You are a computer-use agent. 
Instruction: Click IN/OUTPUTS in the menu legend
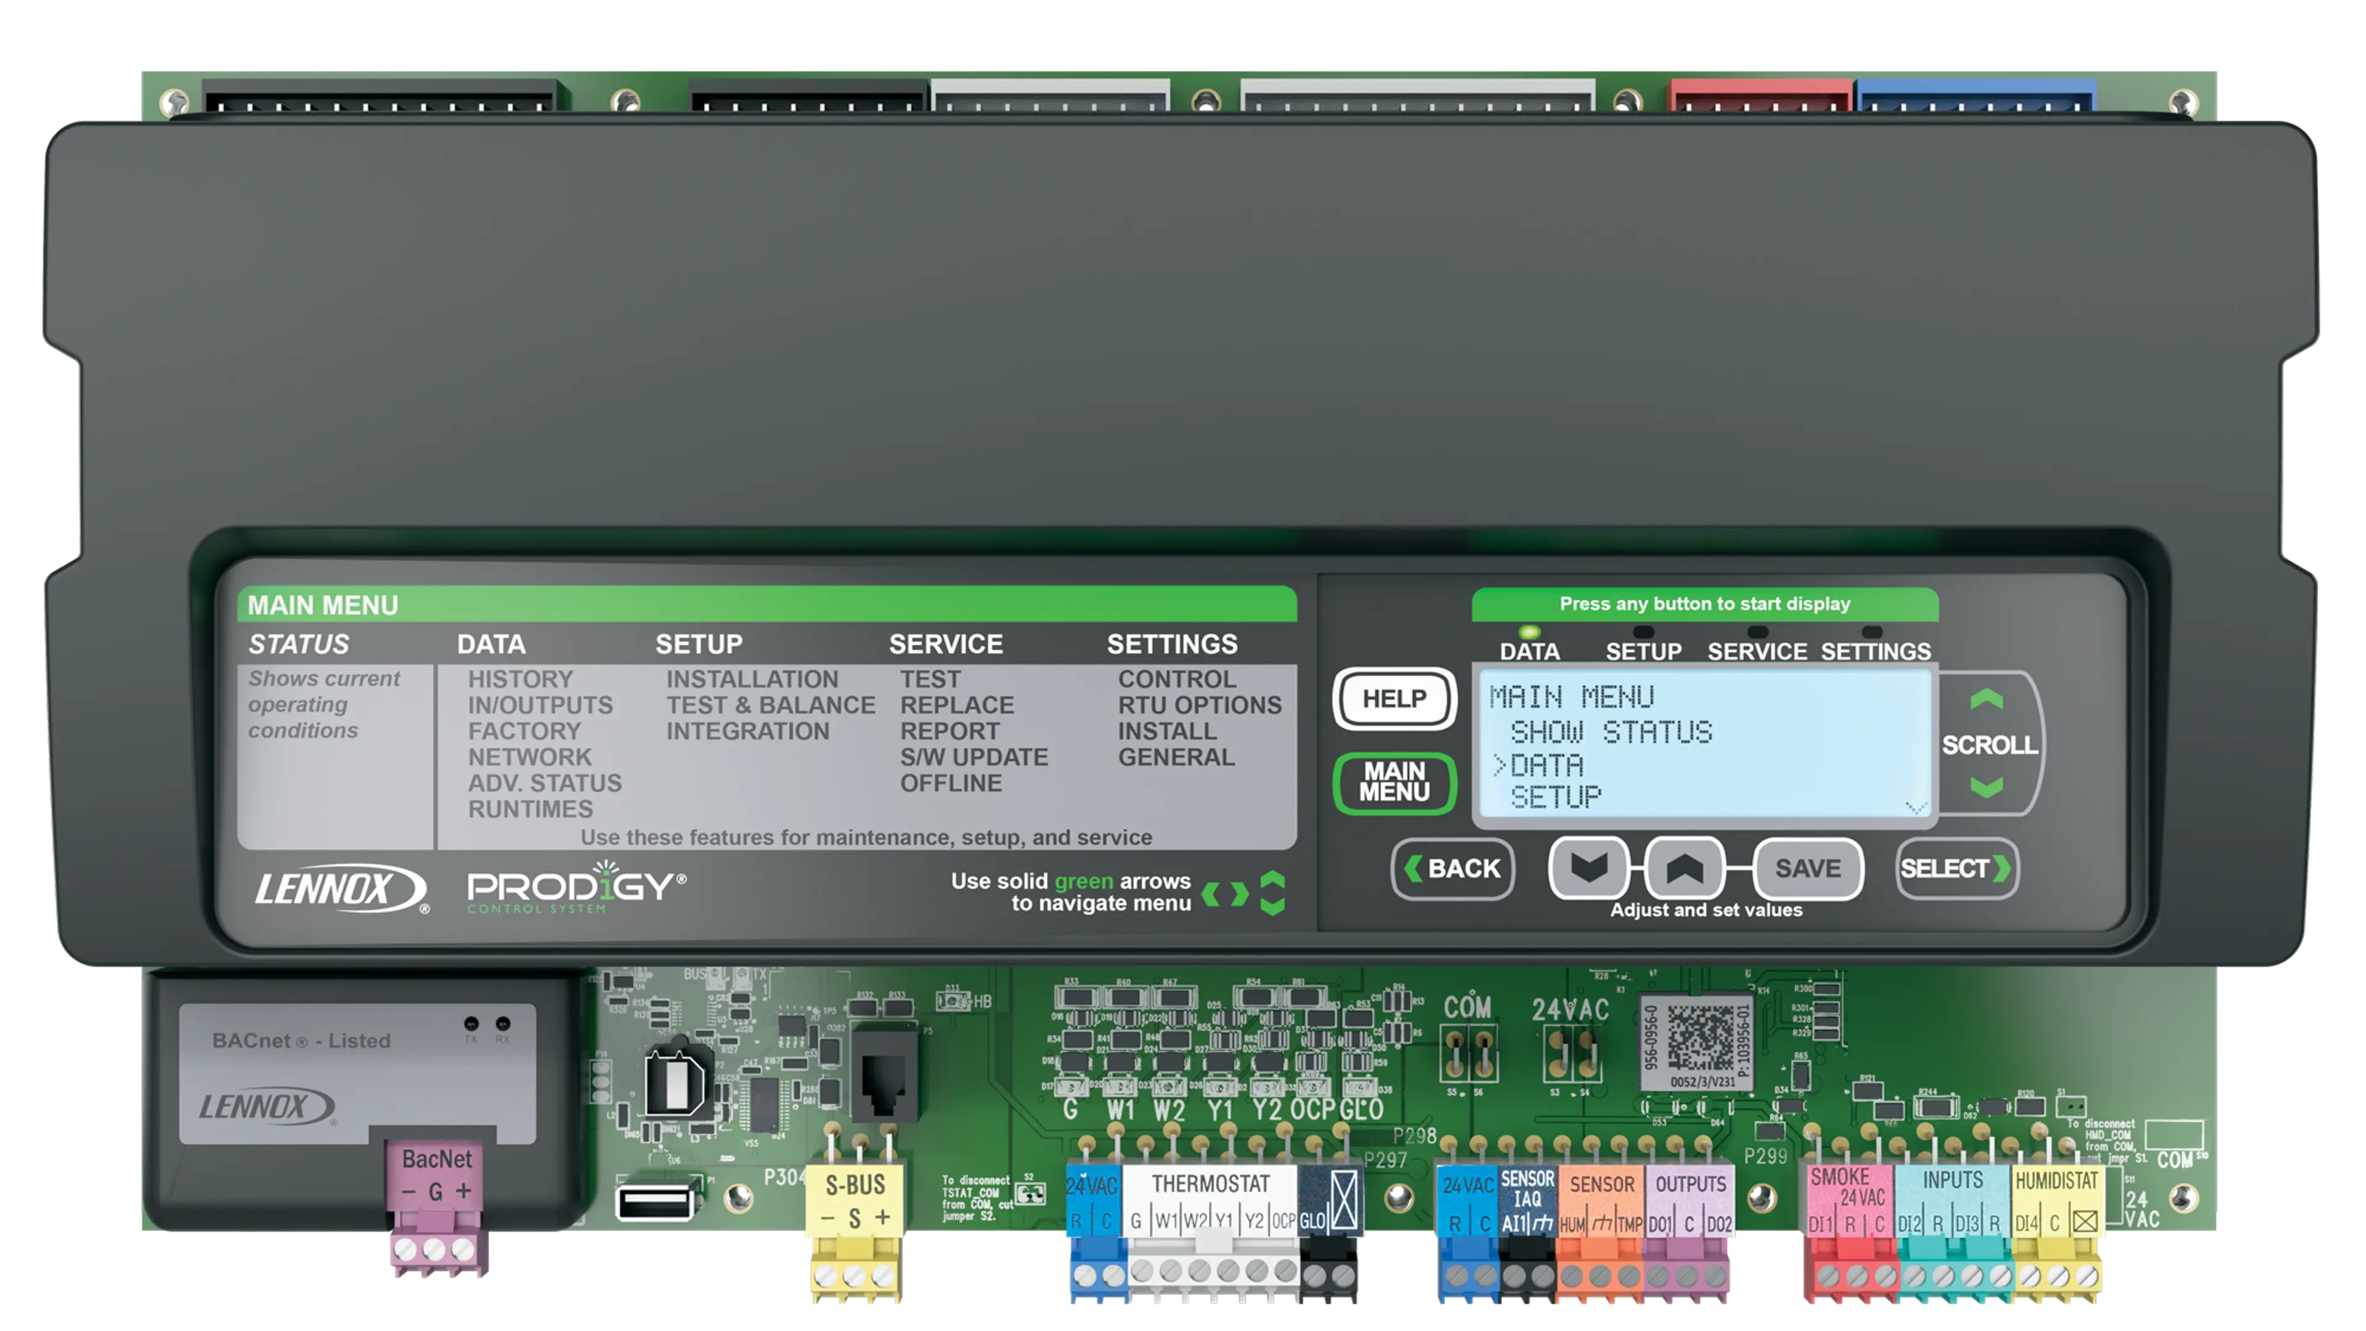coord(540,706)
